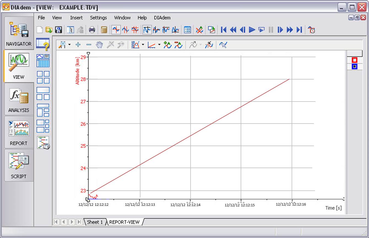Click the blue curve legend swatch
Viewport: 369px width, 238px height.
354,67
